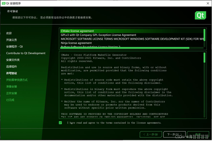Click the 已完成 sidebar step
The width and height of the screenshot is (212, 141).
tap(10, 100)
